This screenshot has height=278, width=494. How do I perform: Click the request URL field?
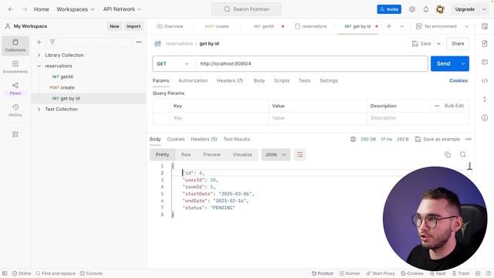click(x=311, y=63)
